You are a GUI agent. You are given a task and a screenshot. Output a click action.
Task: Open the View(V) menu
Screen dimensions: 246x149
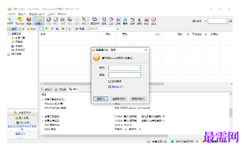[22, 14]
